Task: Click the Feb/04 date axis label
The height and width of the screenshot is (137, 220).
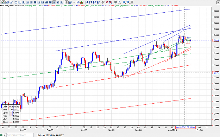Action: pos(200,130)
